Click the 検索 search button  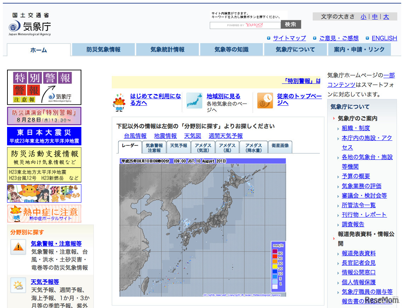click(x=290, y=25)
